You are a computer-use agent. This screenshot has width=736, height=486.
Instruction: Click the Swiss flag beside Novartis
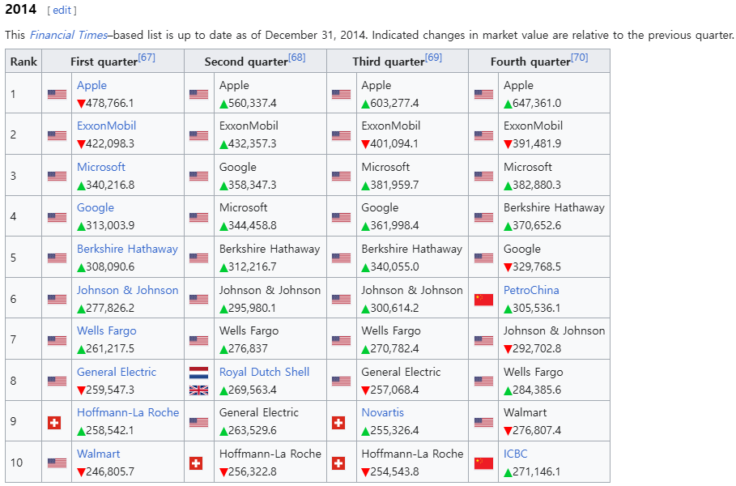tap(338, 423)
